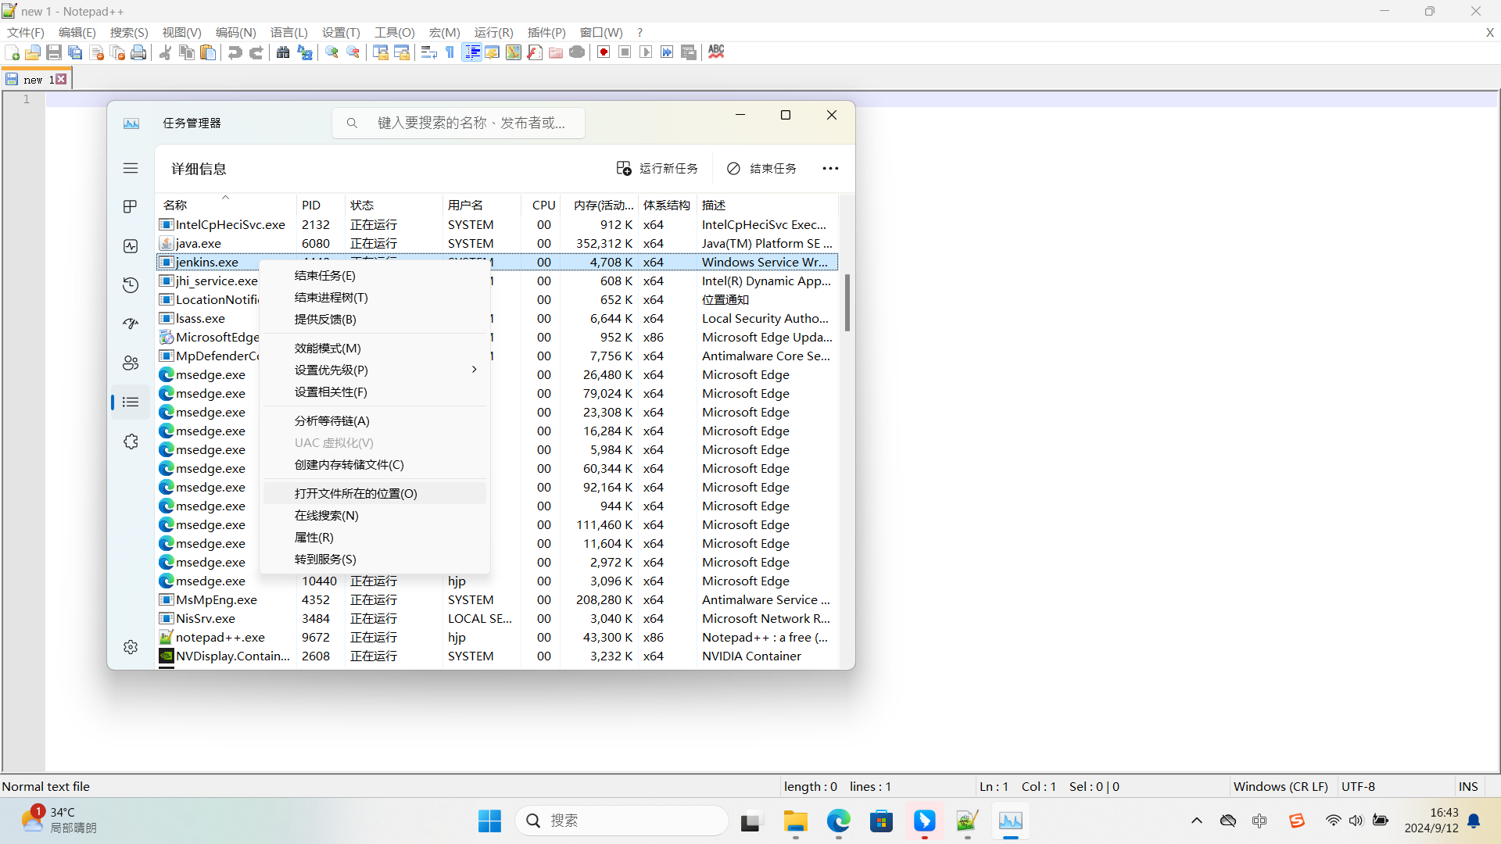Click the Undo arrow icon in Notepad++
Screen dimensions: 1501x844
(x=235, y=52)
